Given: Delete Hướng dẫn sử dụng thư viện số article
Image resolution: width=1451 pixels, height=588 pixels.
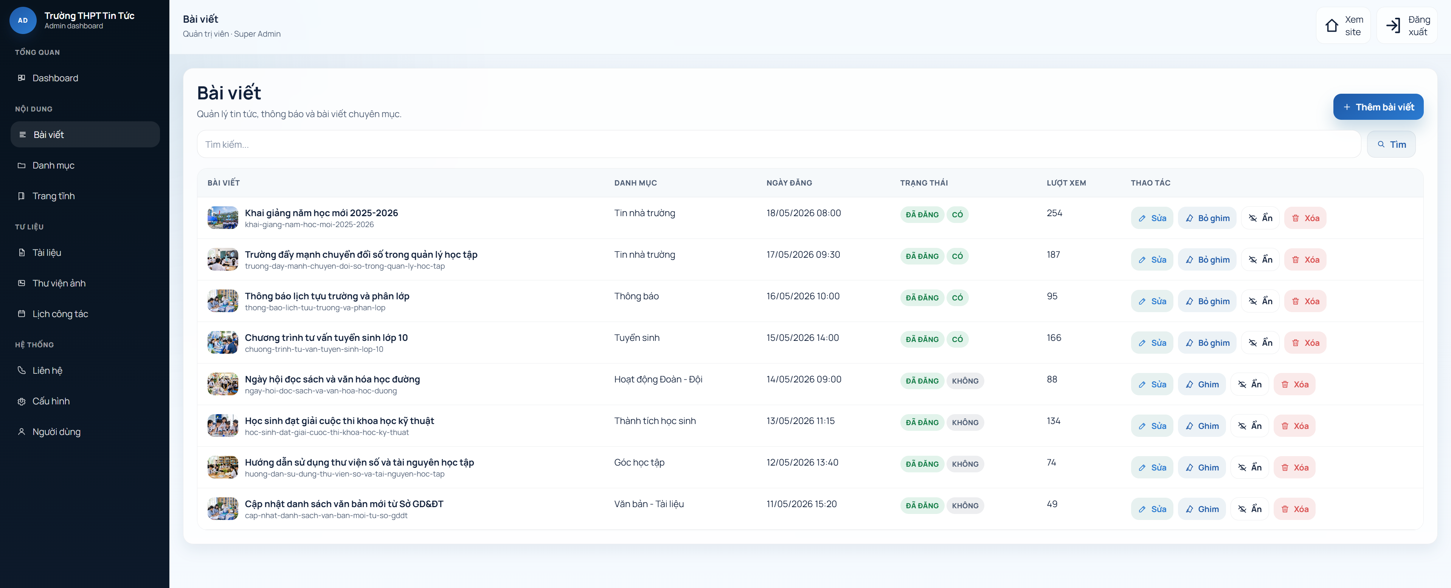Looking at the screenshot, I should click(1294, 468).
